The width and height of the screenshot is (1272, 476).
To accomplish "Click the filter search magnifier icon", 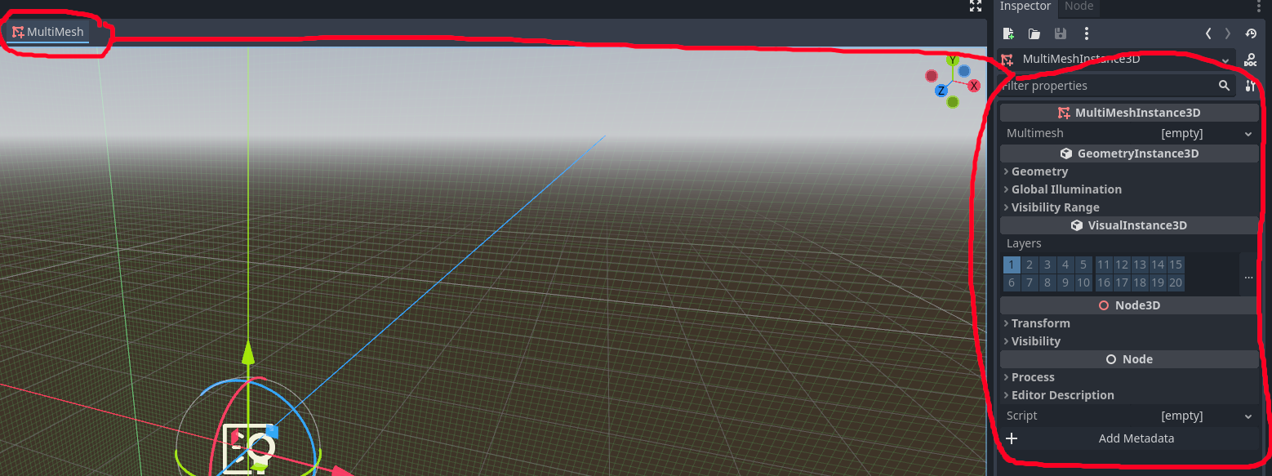I will click(1224, 86).
